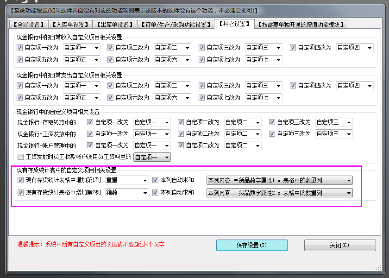This screenshot has width=389, height=278.
Task: Select the 订单/生产/采购功能设置 tab
Action: (174, 24)
